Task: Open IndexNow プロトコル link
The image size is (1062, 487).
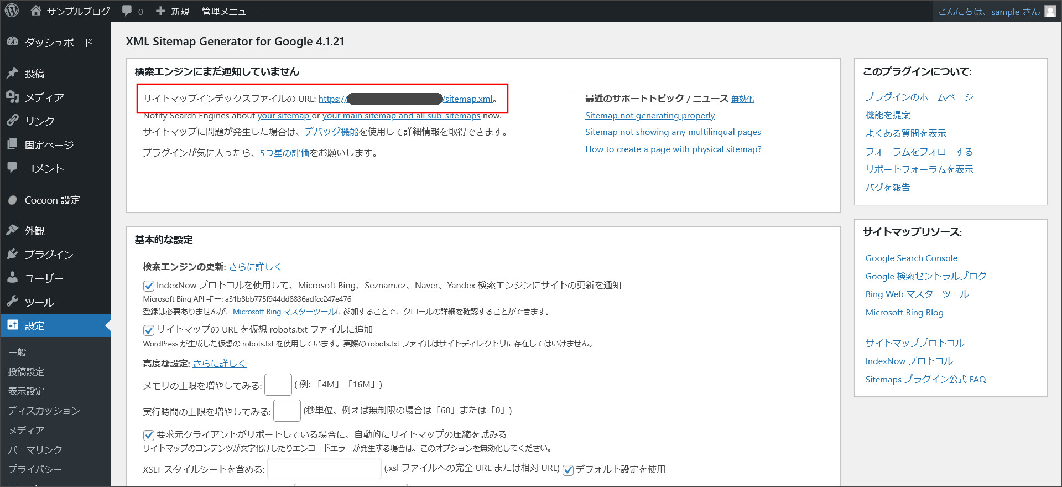Action: 909,361
